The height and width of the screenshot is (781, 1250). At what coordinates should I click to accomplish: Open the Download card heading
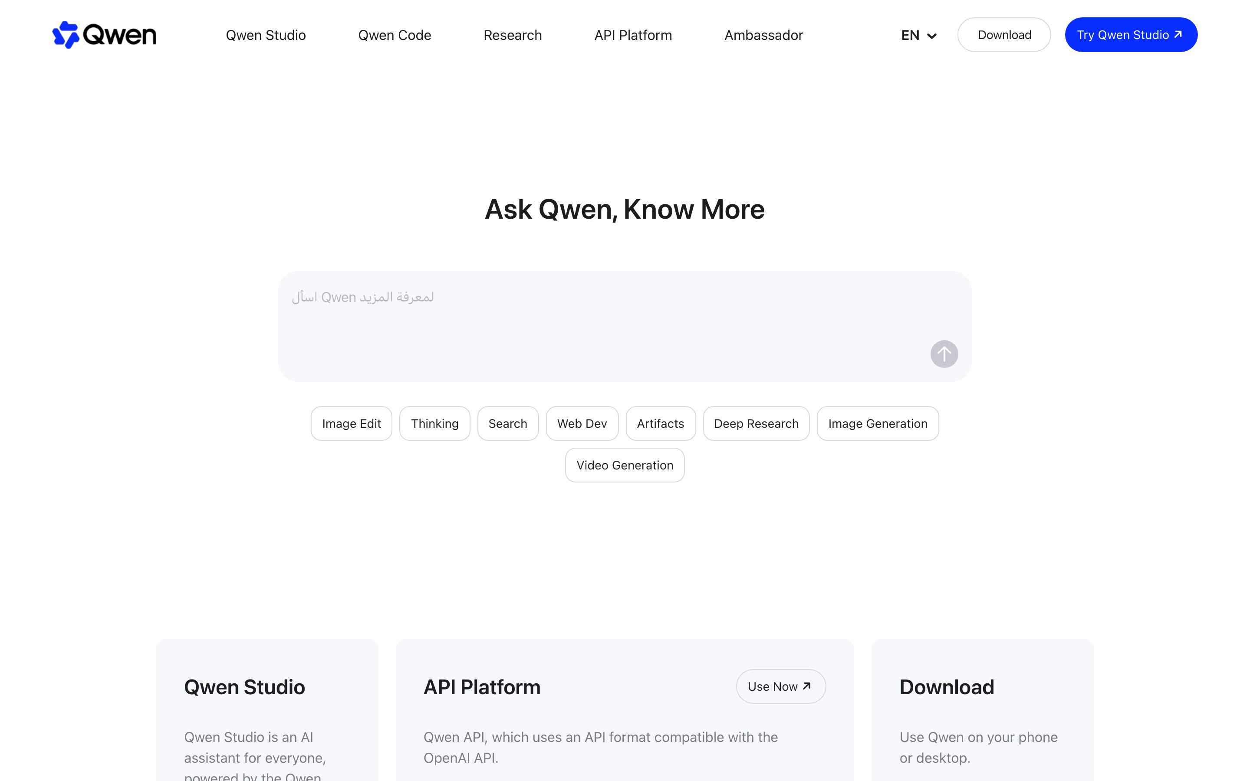pyautogui.click(x=946, y=687)
